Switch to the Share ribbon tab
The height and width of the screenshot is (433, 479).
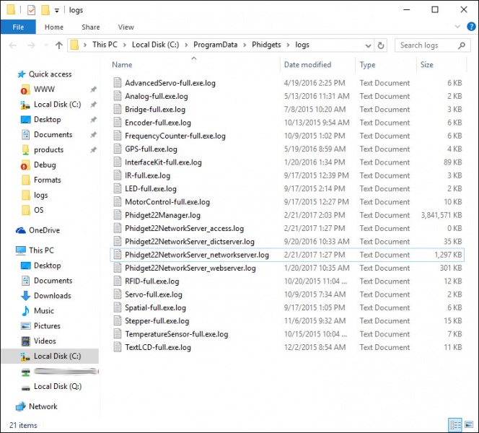(x=91, y=27)
